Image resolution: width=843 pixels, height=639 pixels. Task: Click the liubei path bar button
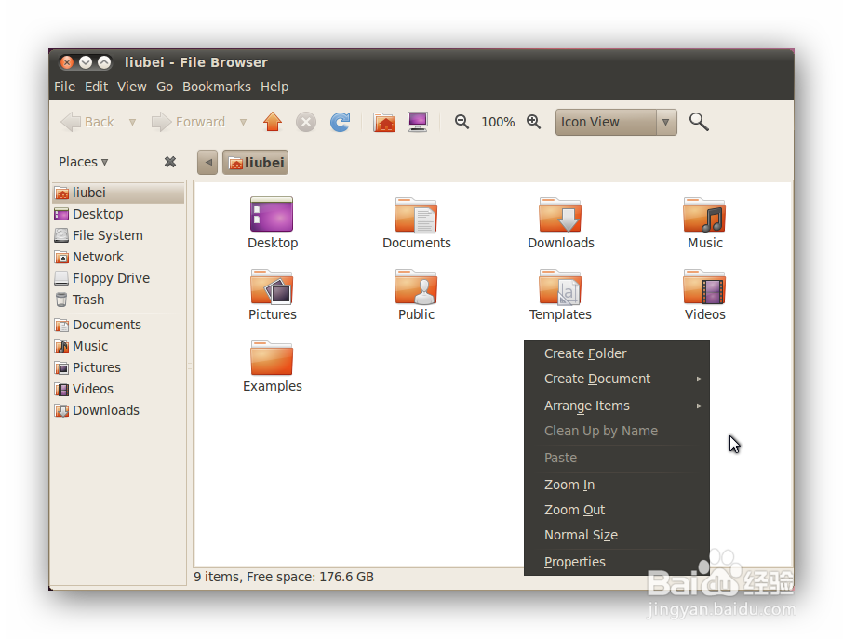pos(255,162)
